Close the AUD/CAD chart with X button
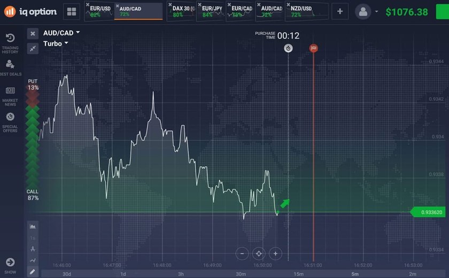 pos(33,34)
